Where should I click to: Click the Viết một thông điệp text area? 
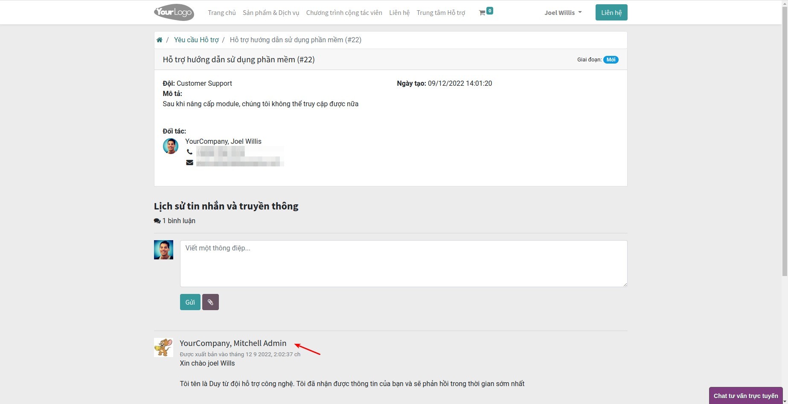[x=403, y=263]
